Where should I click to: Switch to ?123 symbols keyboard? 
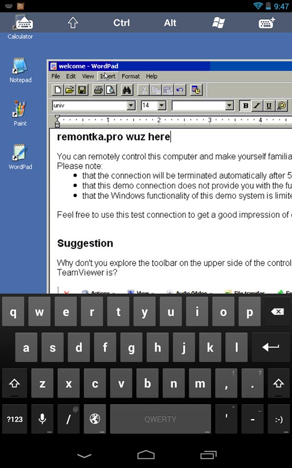pos(15,419)
